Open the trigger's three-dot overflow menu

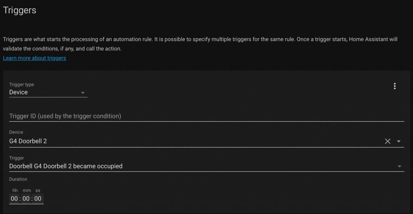pos(394,86)
